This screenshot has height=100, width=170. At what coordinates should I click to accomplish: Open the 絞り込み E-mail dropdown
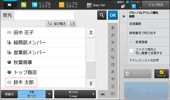pos(75,94)
